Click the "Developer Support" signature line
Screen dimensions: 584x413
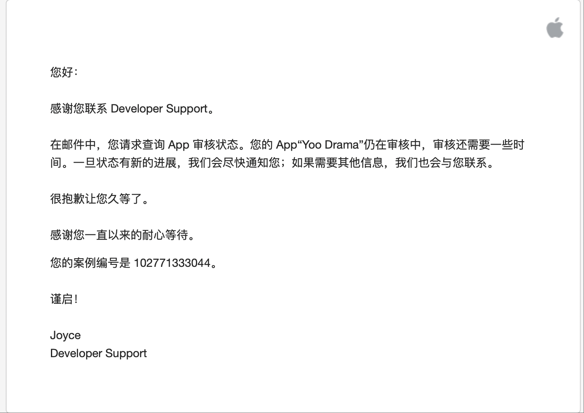(x=99, y=353)
